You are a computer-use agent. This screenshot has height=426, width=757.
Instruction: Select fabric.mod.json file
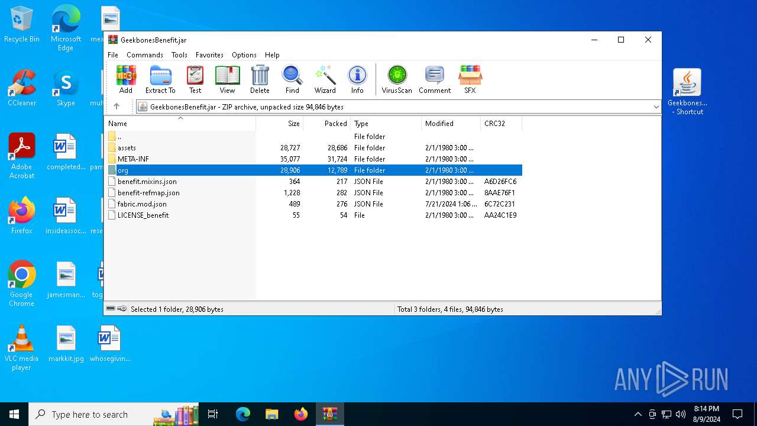pos(313,204)
